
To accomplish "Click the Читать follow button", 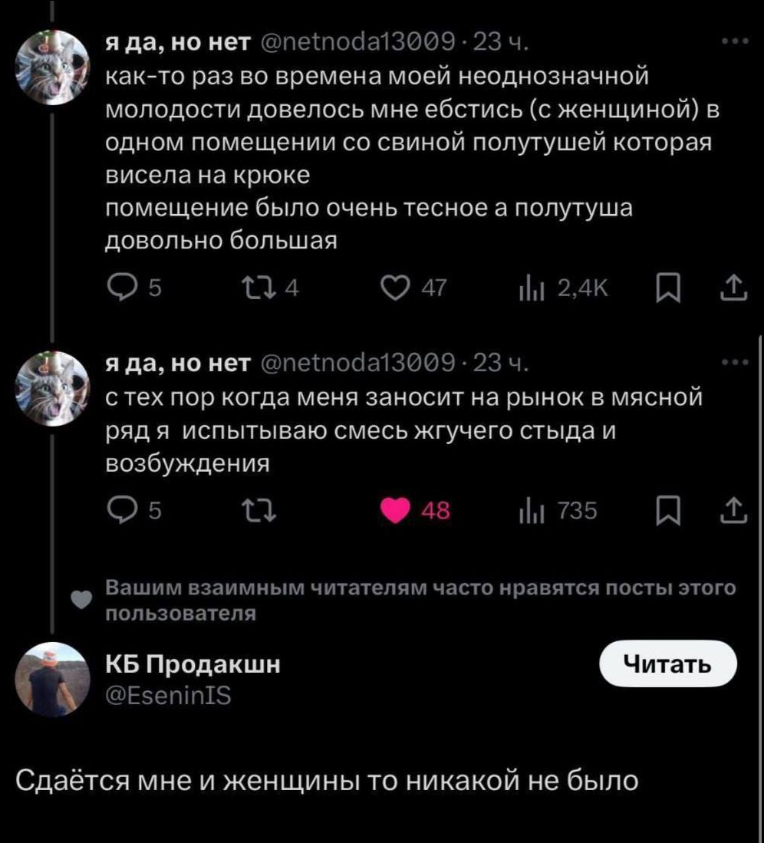I will click(x=667, y=664).
